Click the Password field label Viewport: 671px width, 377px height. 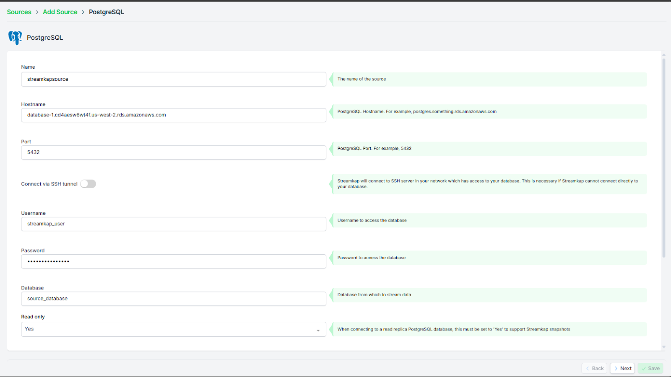(x=33, y=251)
